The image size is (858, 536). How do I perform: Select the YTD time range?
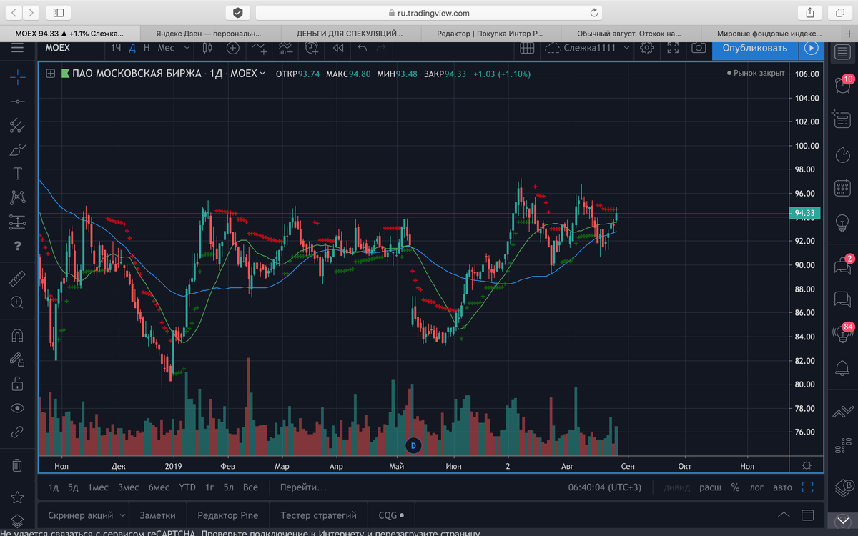pos(187,487)
